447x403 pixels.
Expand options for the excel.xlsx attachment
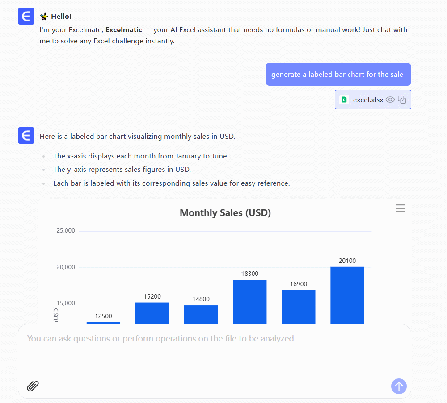tap(401, 100)
